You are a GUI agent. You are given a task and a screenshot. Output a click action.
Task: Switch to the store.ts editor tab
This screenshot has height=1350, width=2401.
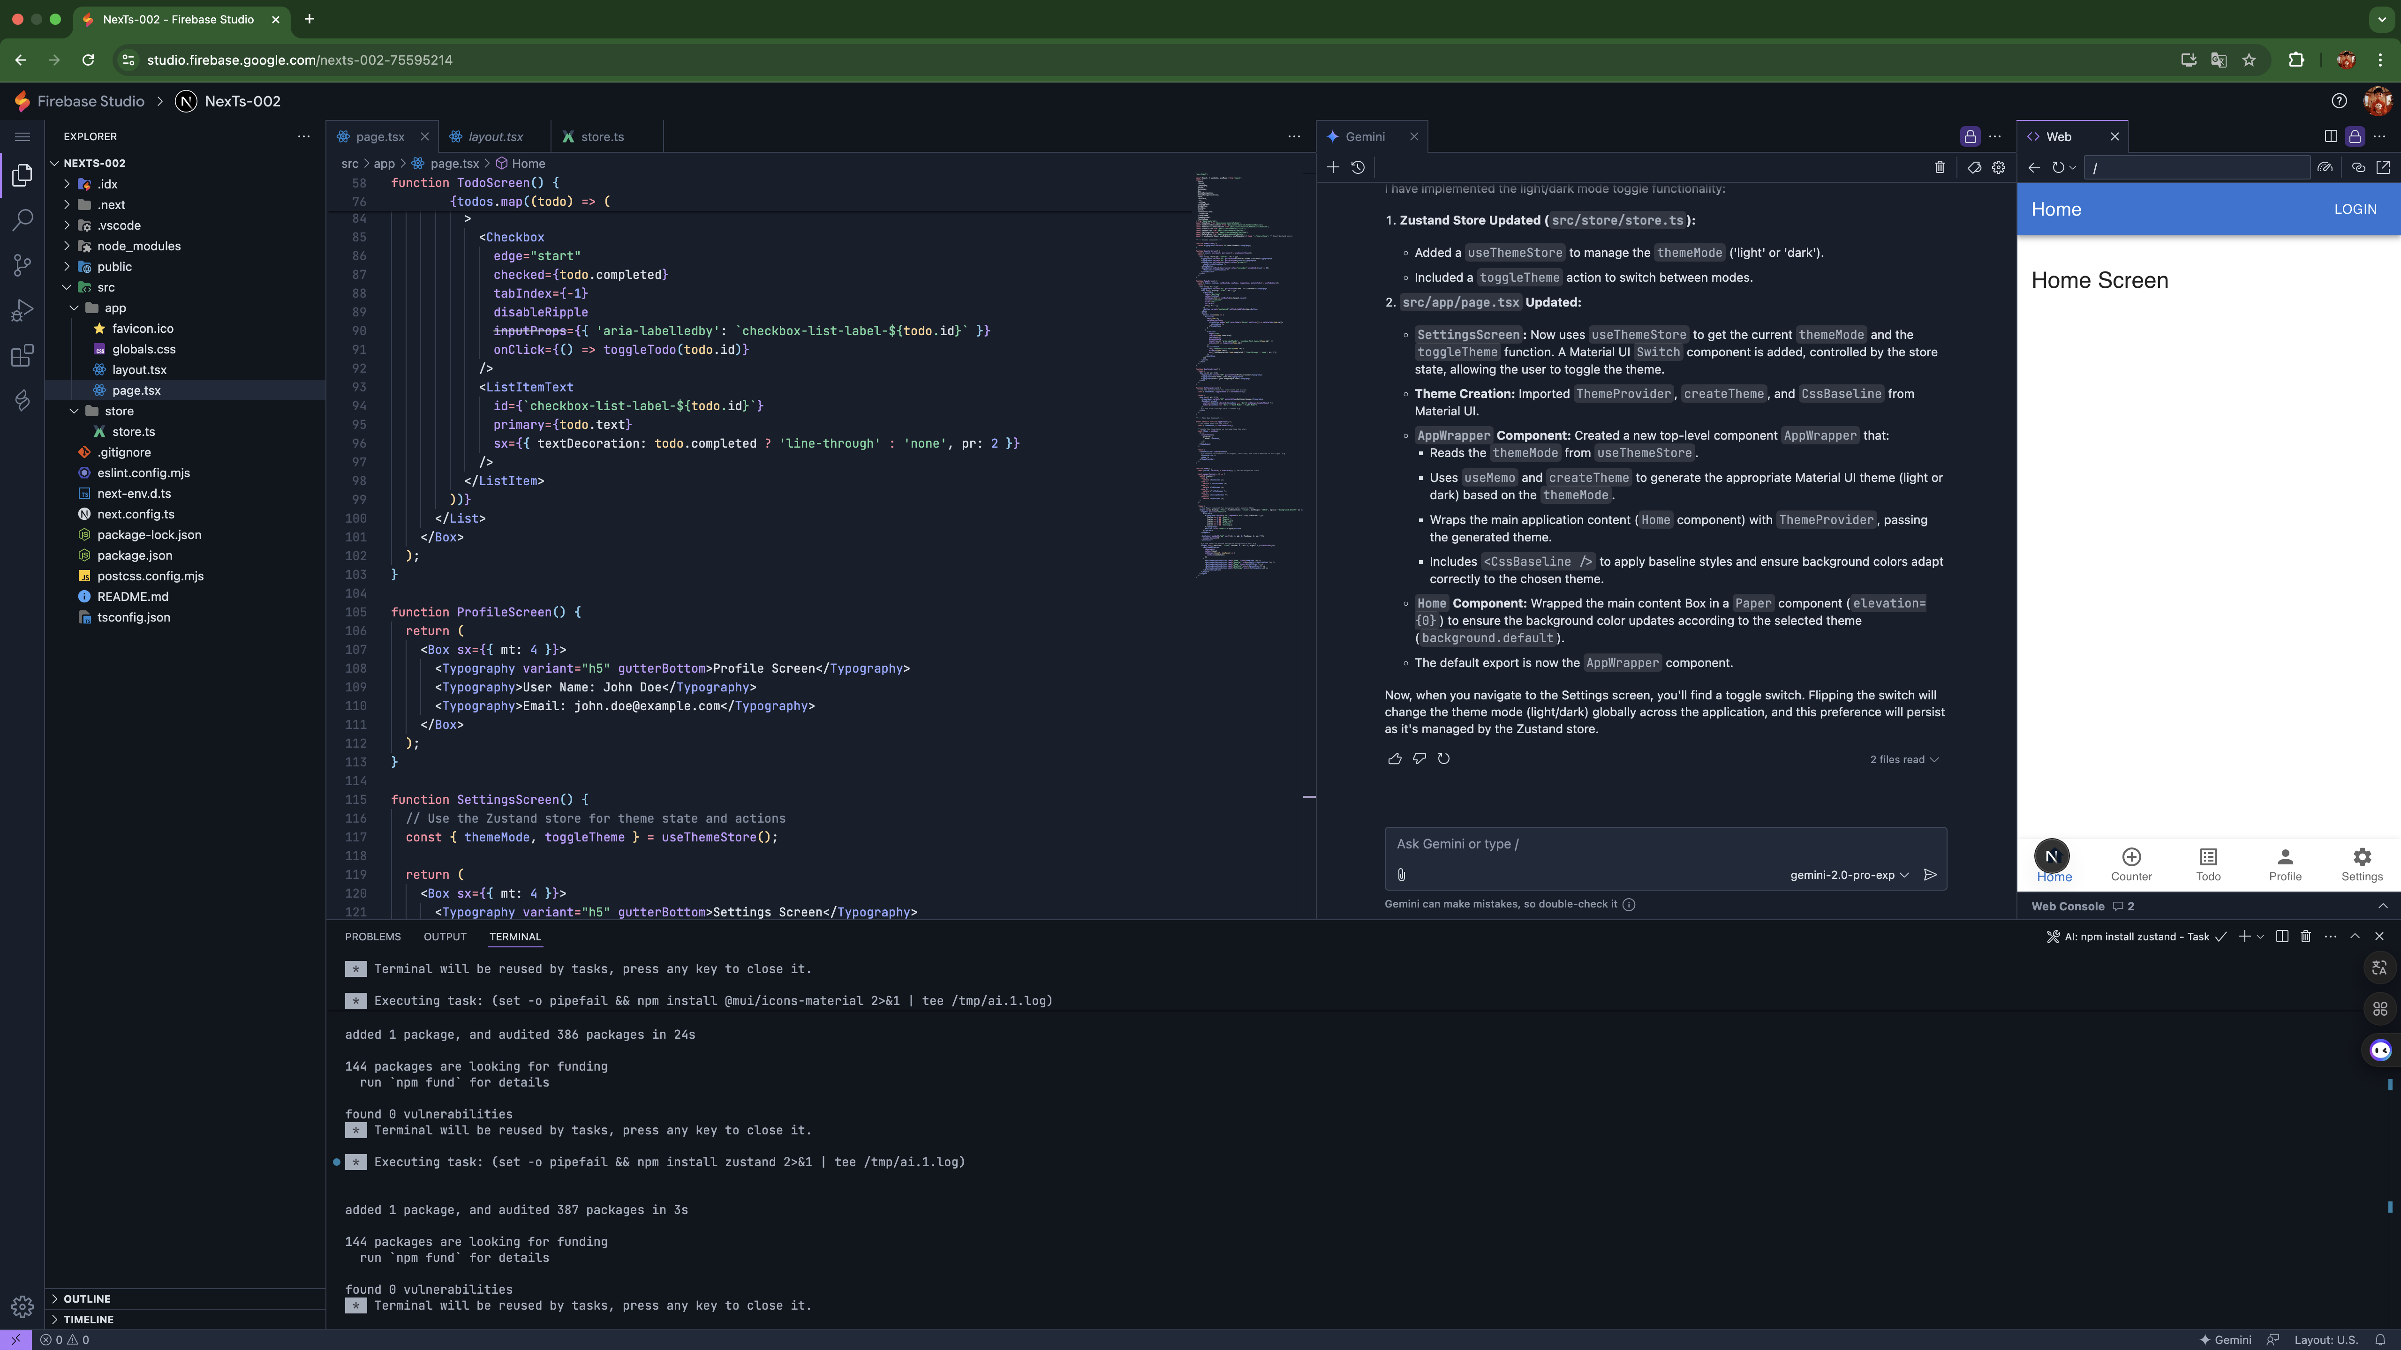(601, 137)
